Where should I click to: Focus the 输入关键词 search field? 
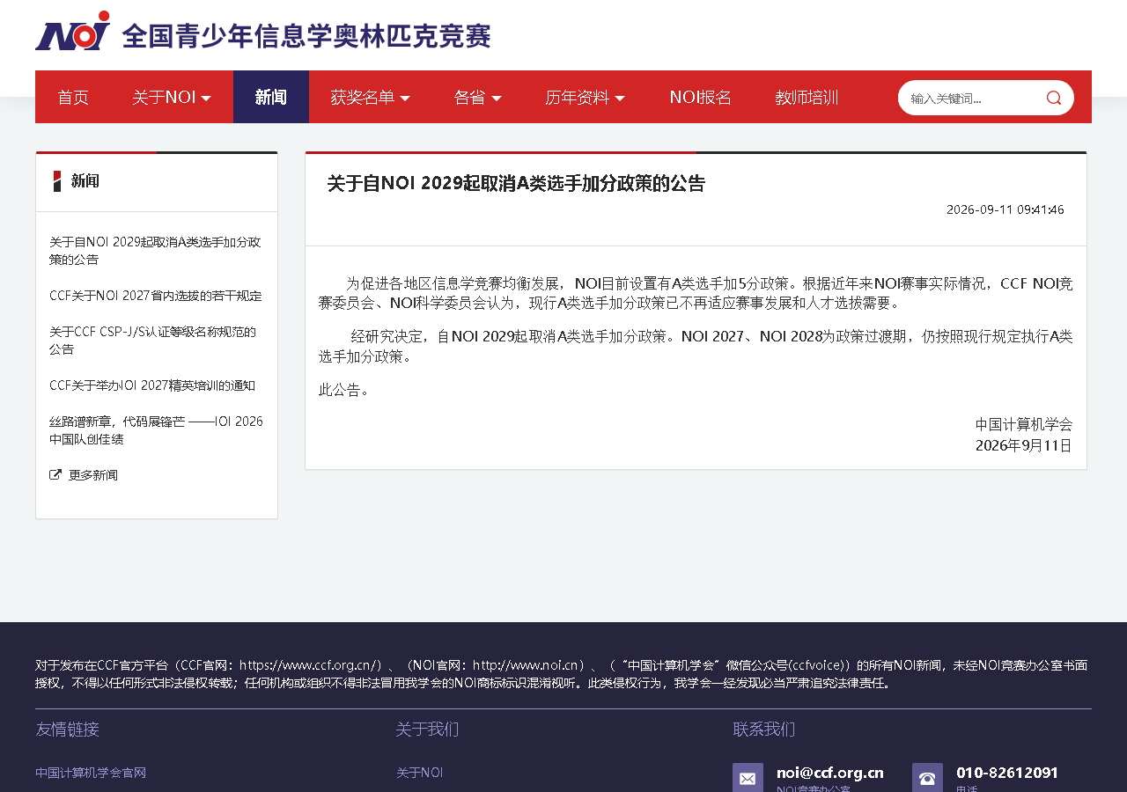973,98
